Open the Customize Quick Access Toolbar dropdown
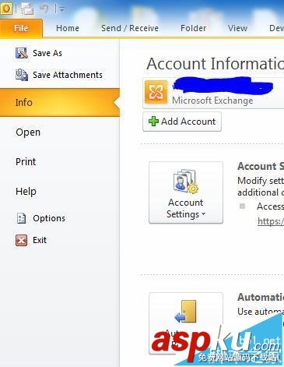This screenshot has width=284, height=367. click(61, 9)
